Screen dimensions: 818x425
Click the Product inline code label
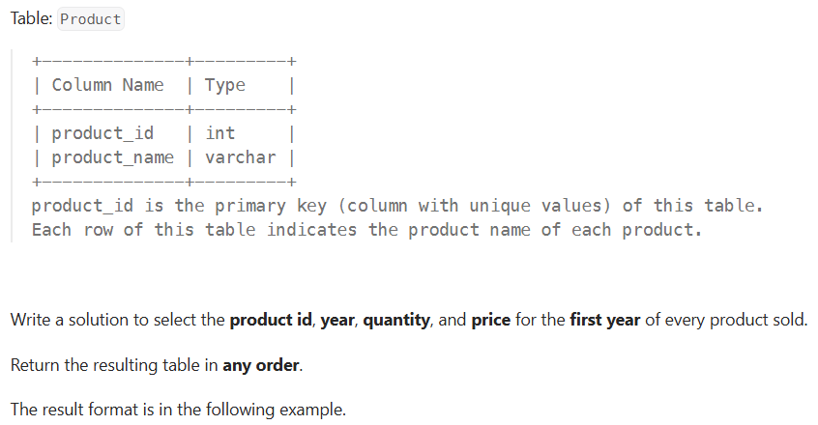pos(91,19)
